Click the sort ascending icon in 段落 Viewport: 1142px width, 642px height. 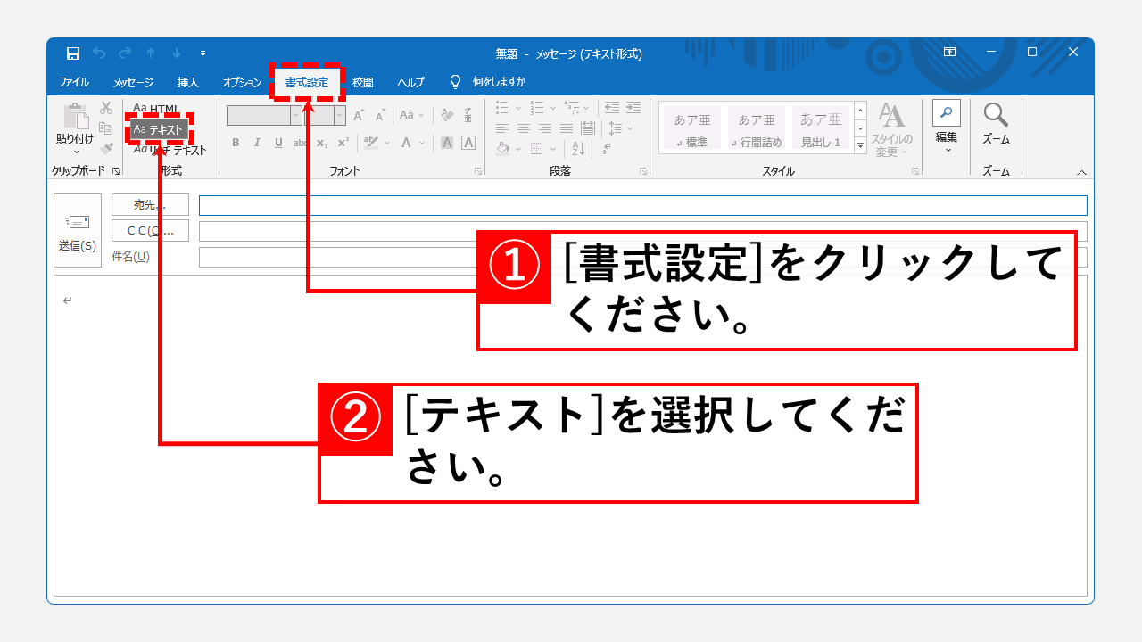578,148
